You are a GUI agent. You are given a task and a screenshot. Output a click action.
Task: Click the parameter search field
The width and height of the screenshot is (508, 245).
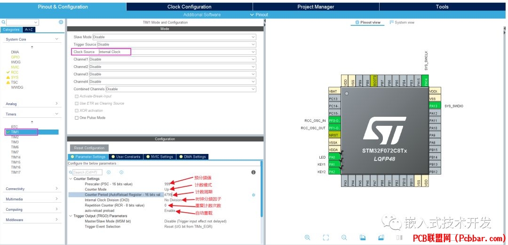[x=87, y=172]
